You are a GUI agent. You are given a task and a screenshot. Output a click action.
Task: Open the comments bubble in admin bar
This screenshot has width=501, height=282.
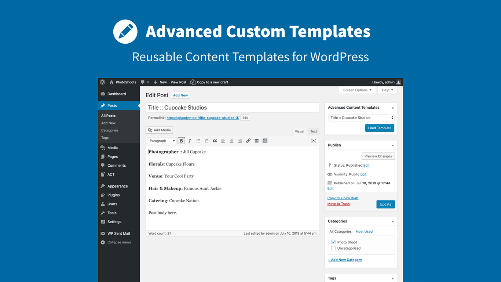145,82
